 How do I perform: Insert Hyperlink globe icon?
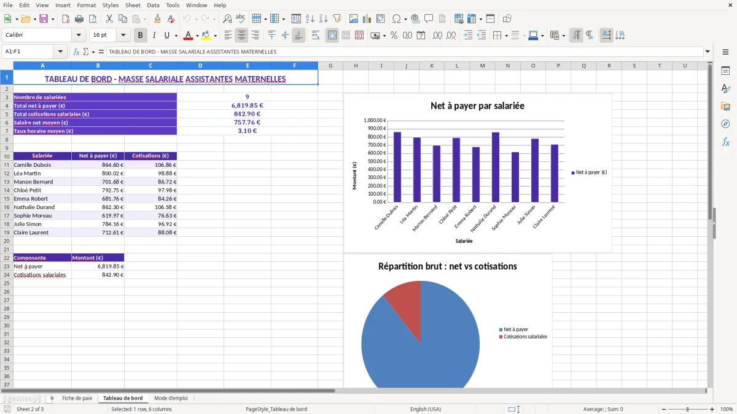coord(415,19)
